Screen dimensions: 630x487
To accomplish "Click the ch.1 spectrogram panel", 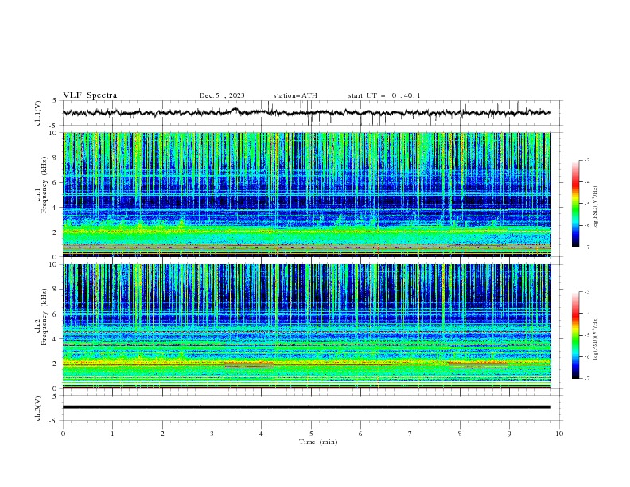I will click(x=307, y=194).
